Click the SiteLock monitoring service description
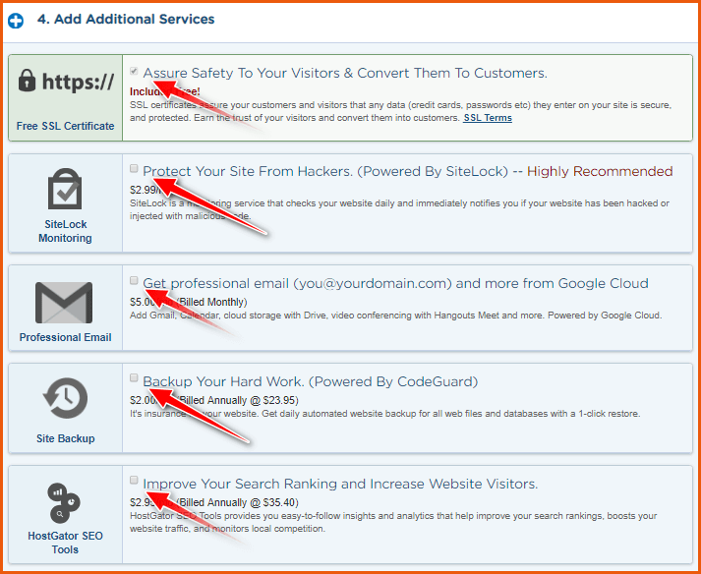 click(399, 209)
